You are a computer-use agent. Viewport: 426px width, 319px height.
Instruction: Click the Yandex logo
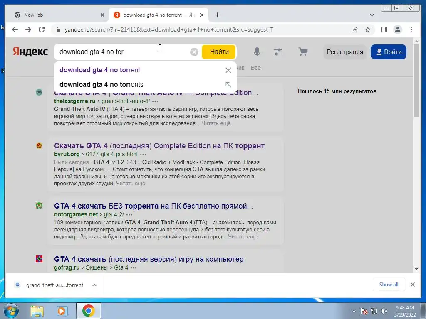point(30,51)
